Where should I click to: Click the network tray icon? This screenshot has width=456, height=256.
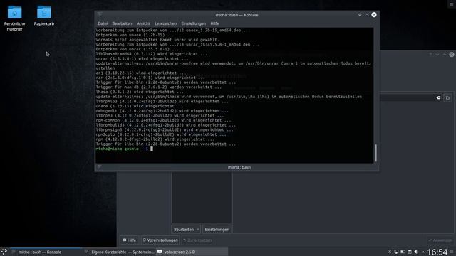pos(396,252)
